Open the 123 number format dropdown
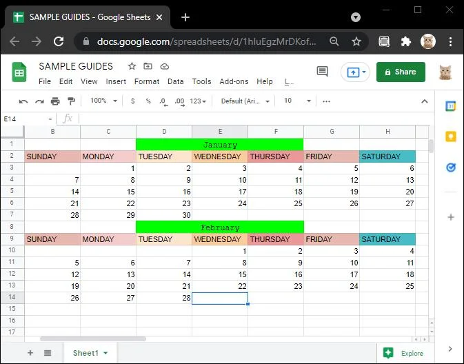The image size is (464, 364). pos(198,101)
